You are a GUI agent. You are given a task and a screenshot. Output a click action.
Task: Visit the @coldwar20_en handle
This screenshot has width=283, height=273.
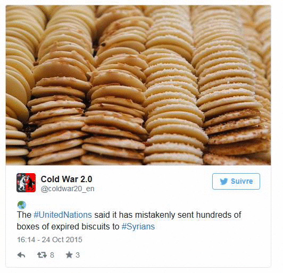click(68, 189)
